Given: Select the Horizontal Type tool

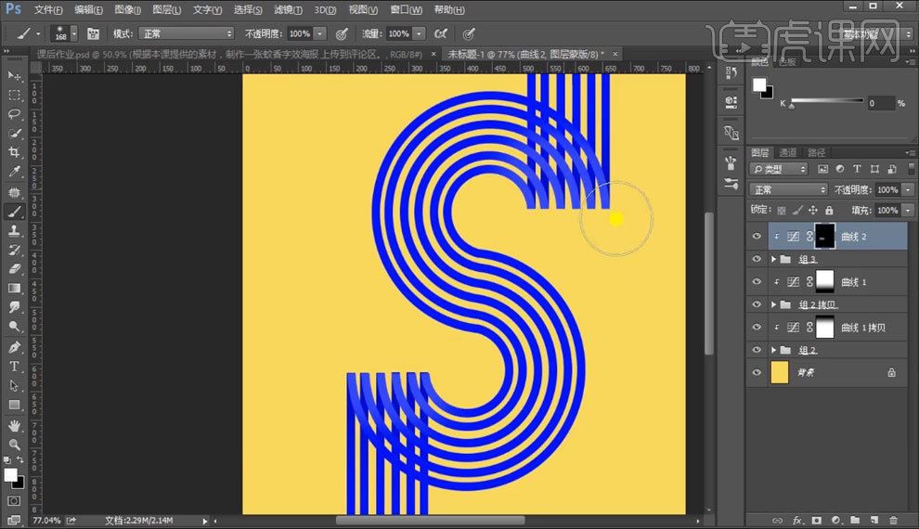Looking at the screenshot, I should pyautogui.click(x=14, y=367).
